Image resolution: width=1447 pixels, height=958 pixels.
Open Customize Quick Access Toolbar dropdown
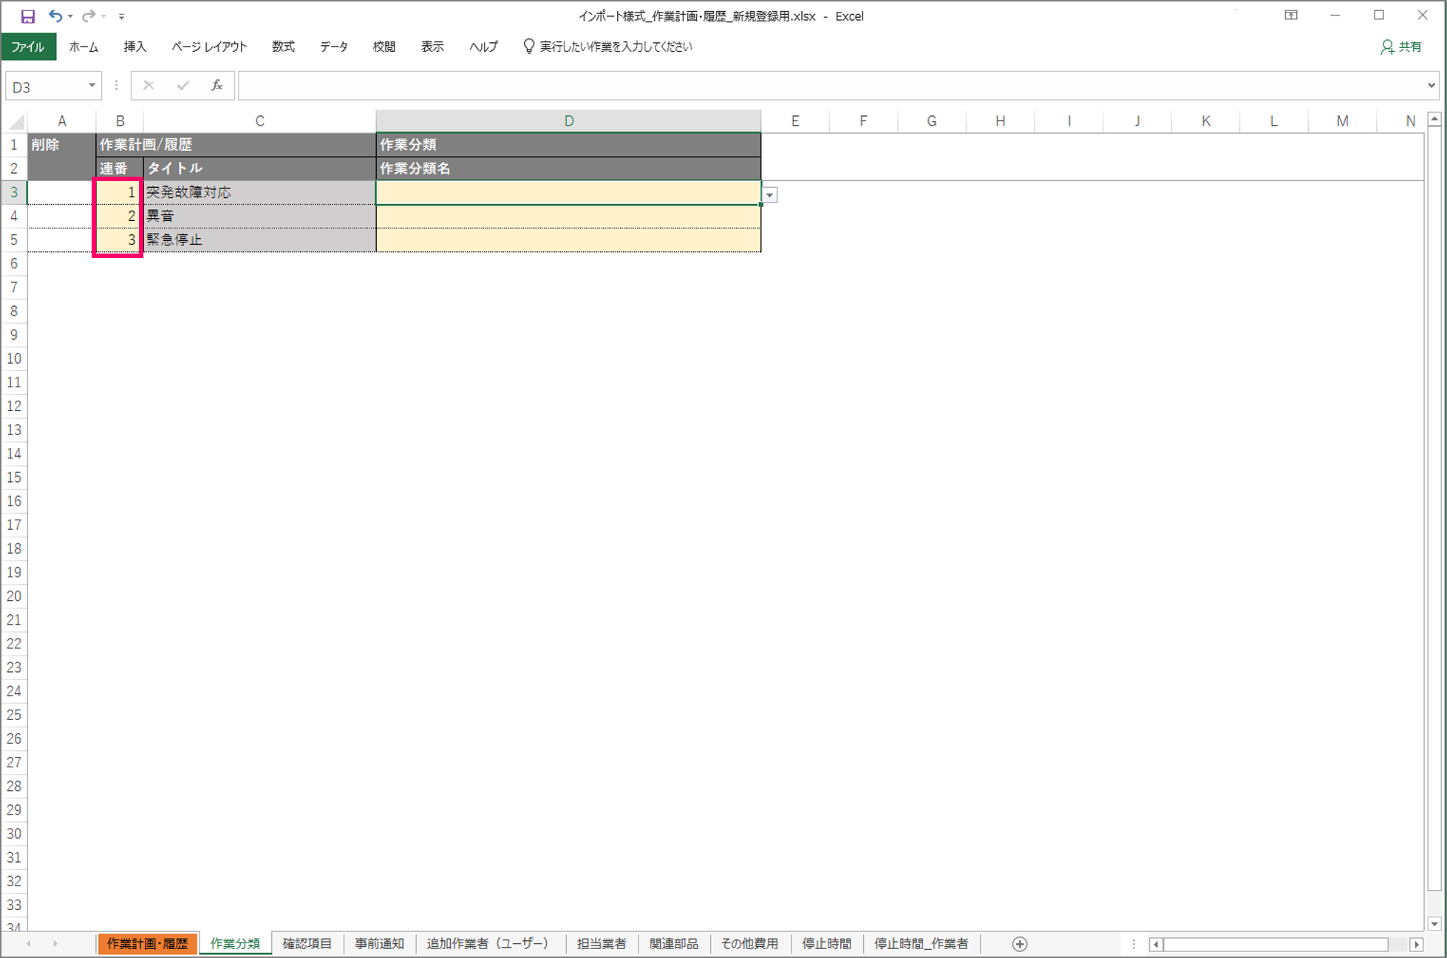tap(121, 16)
